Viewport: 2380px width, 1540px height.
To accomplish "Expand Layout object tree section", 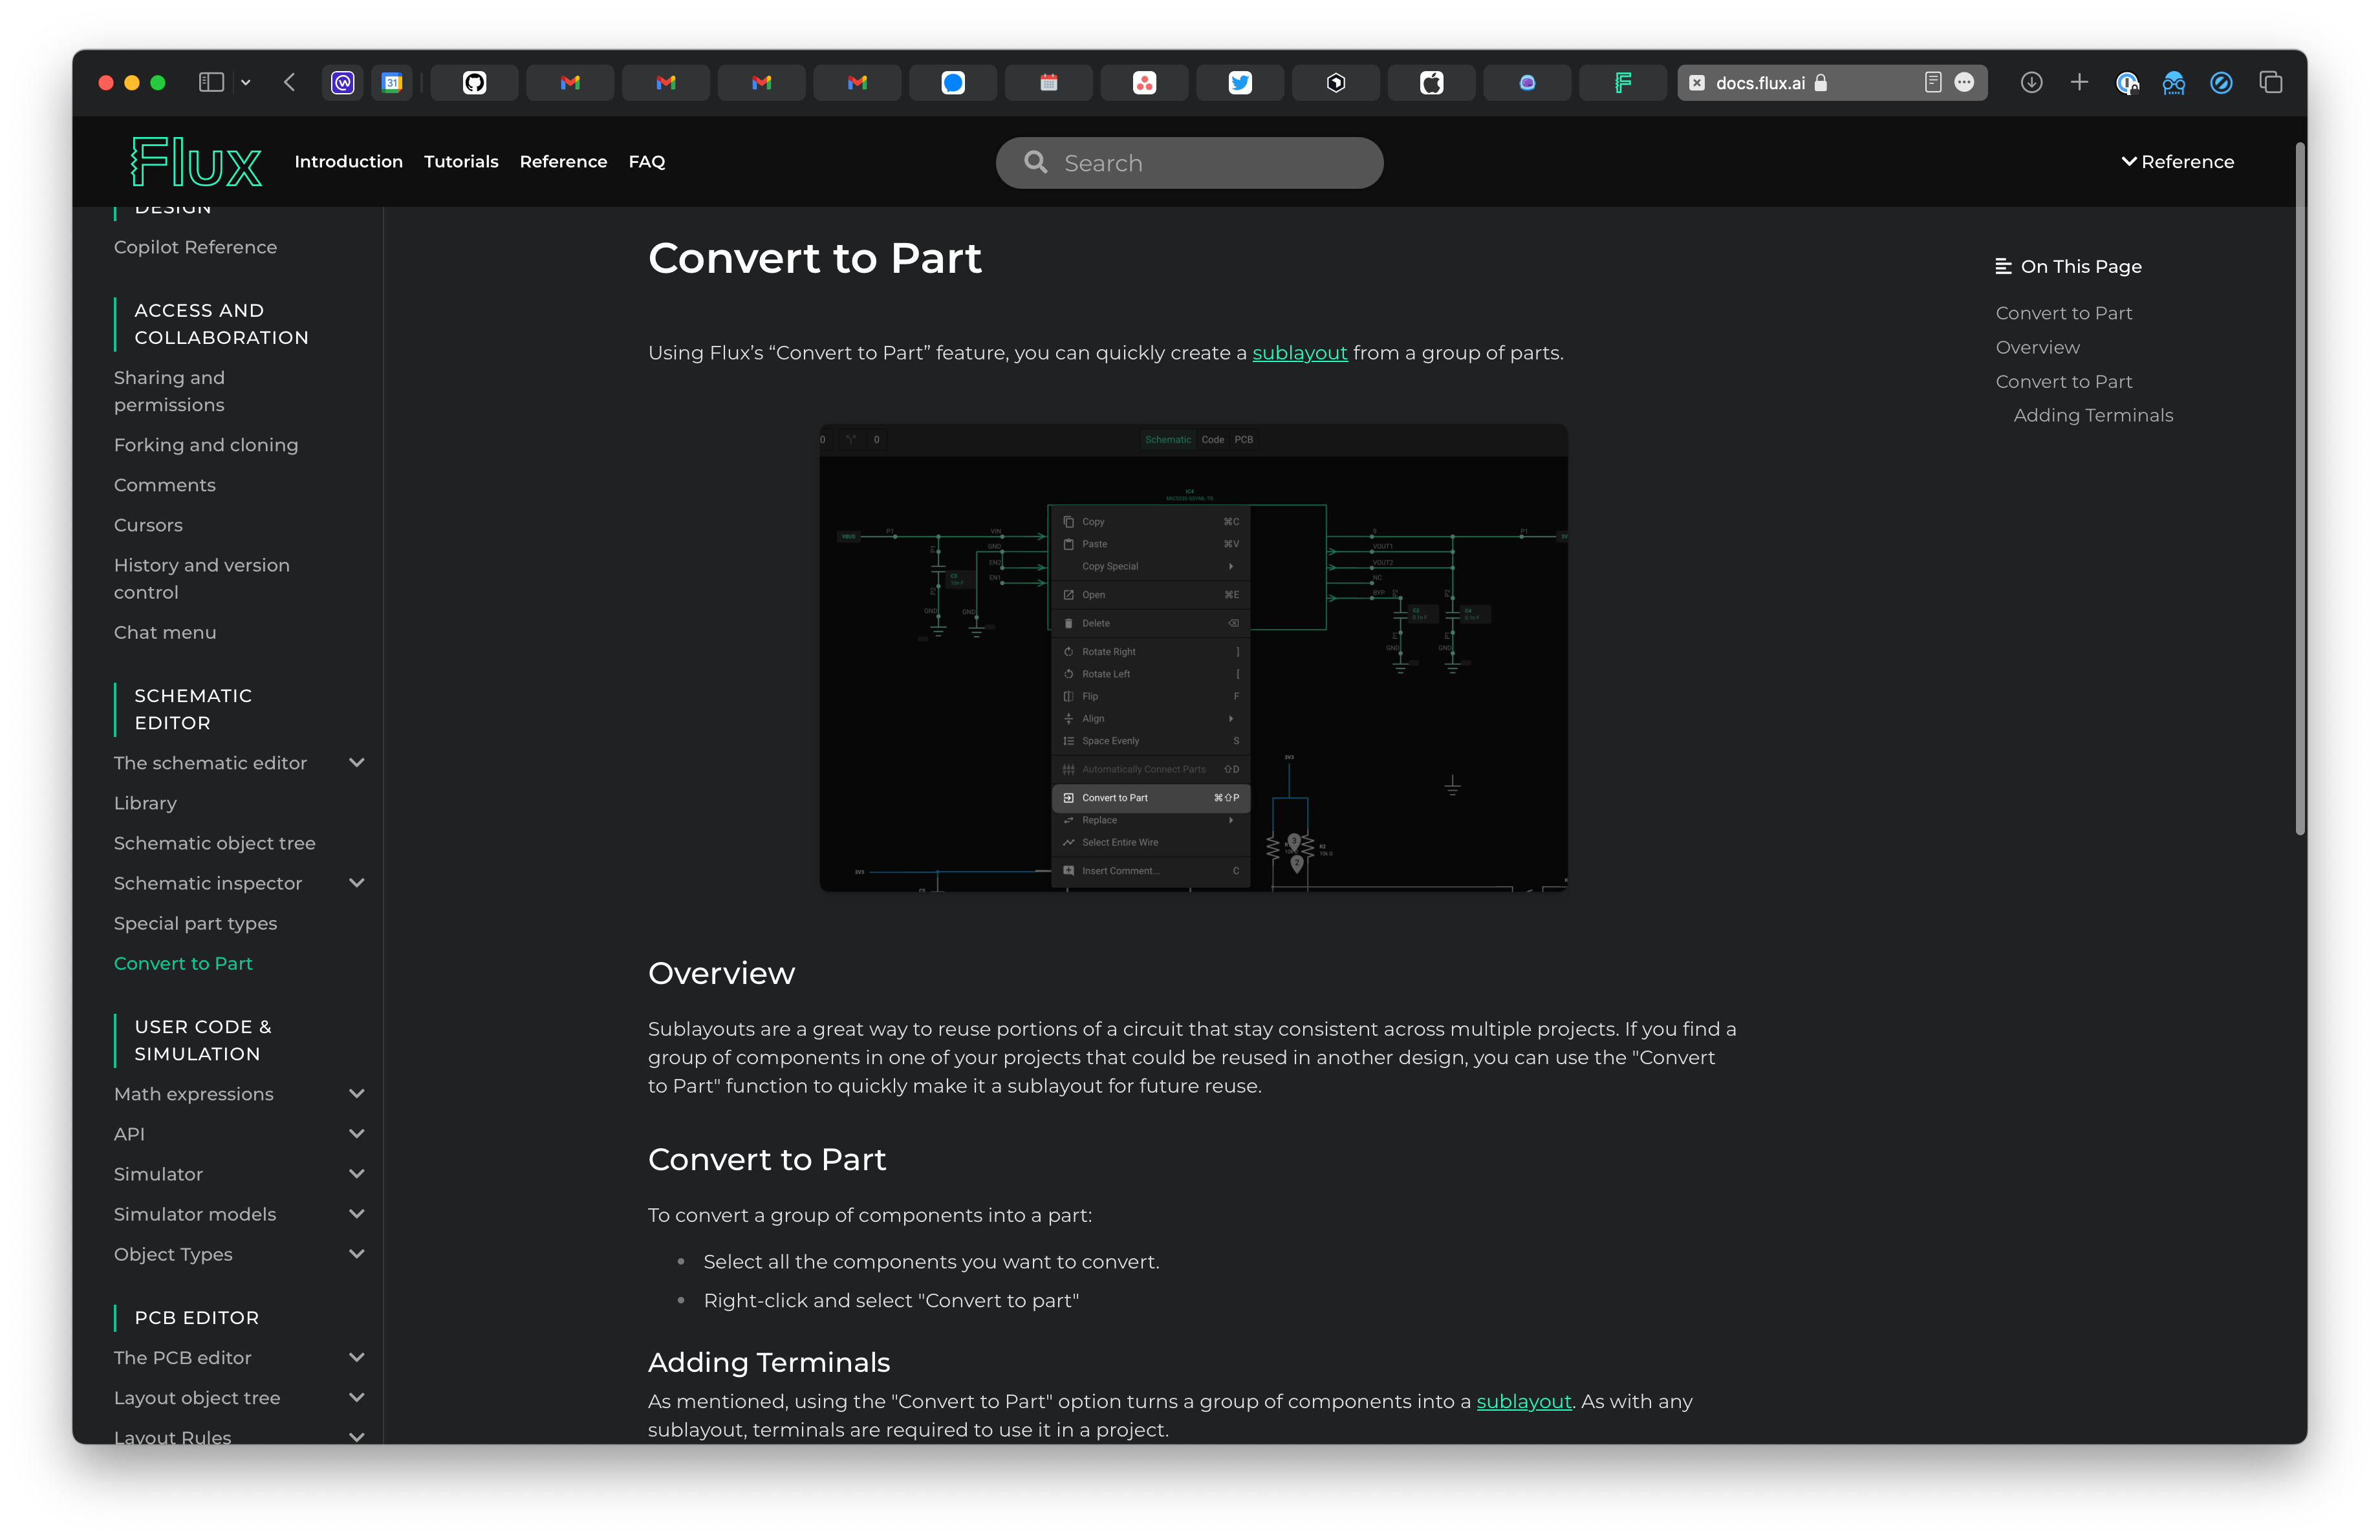I will click(x=356, y=1397).
